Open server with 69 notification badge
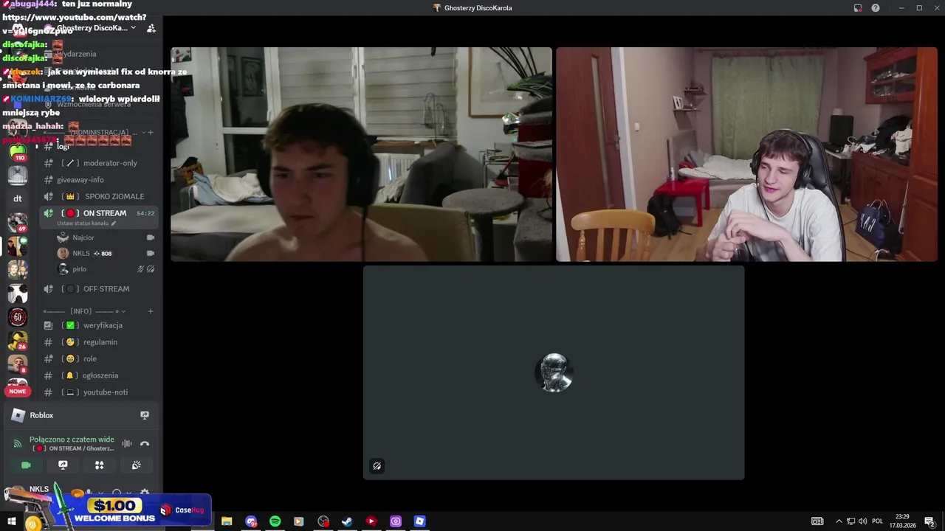The height and width of the screenshot is (531, 945). (18, 221)
